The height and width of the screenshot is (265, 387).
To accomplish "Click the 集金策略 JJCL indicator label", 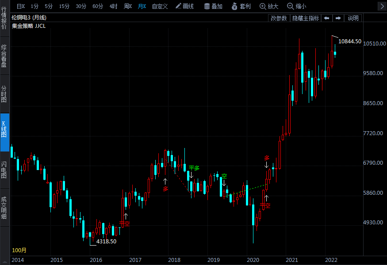I will [x=29, y=26].
